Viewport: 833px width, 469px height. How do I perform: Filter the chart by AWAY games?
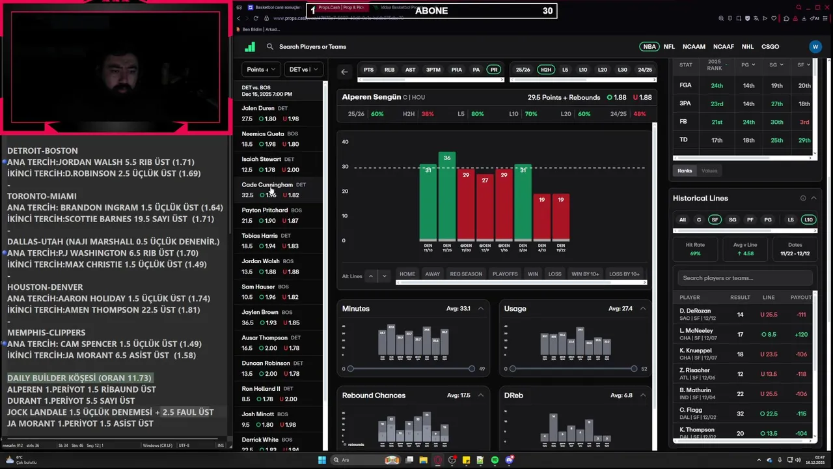point(433,274)
